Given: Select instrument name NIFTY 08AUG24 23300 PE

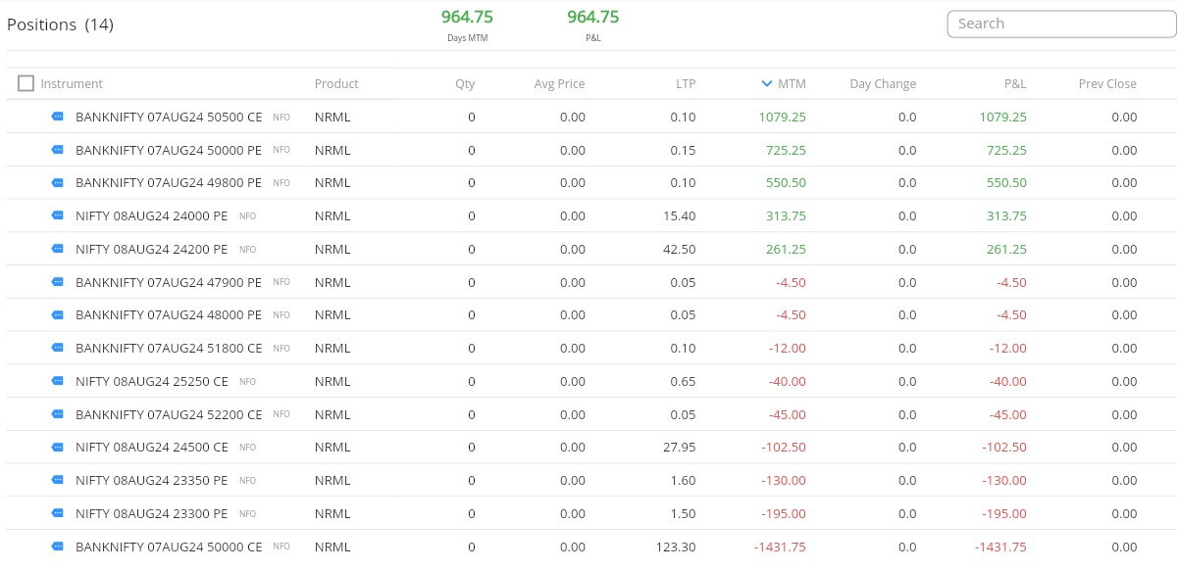Looking at the screenshot, I should point(152,514).
